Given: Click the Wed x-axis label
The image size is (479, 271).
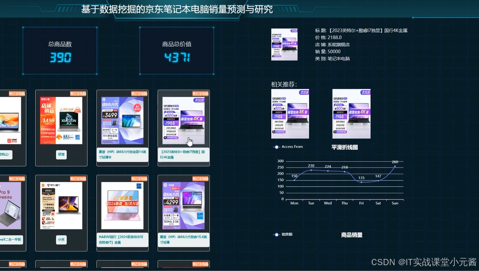Looking at the screenshot, I should 328,203.
